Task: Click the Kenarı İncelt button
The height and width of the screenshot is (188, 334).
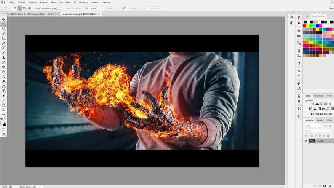Action: click(x=155, y=8)
